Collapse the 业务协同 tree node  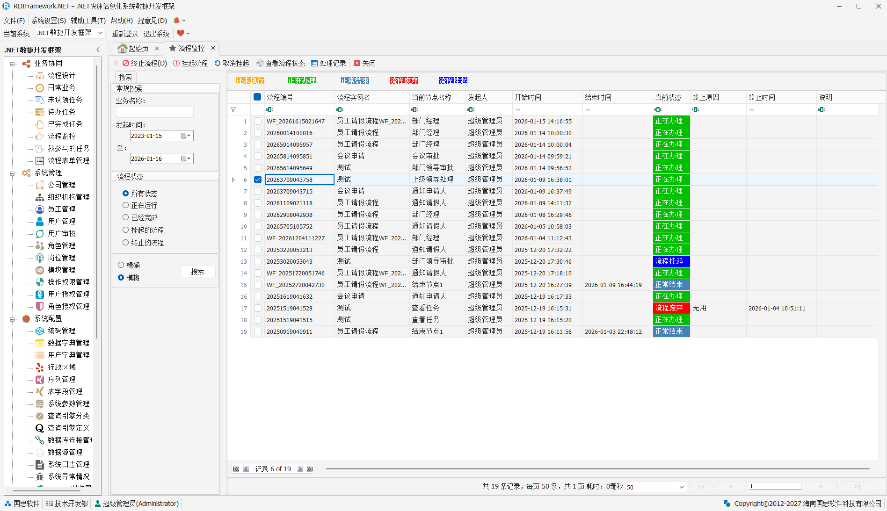(x=13, y=64)
